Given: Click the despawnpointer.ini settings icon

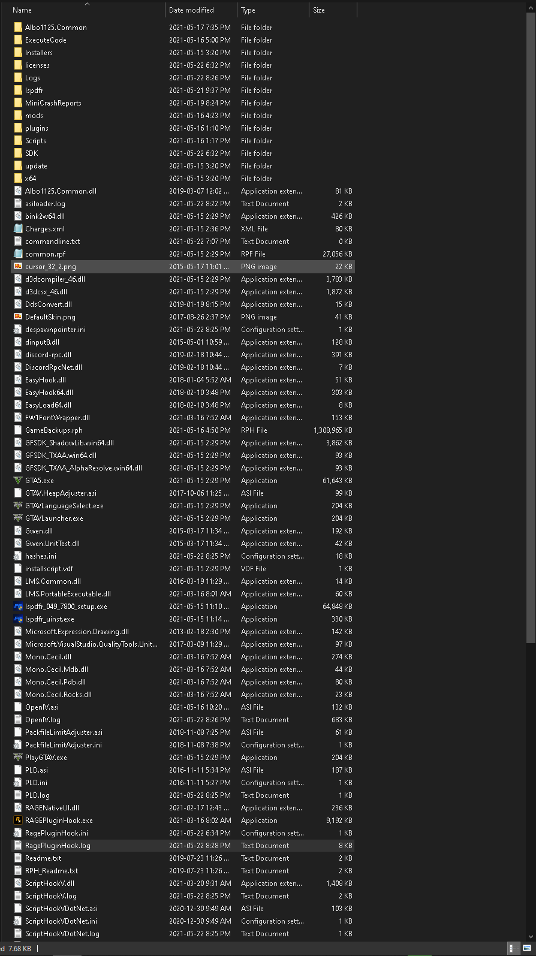Looking at the screenshot, I should (18, 330).
